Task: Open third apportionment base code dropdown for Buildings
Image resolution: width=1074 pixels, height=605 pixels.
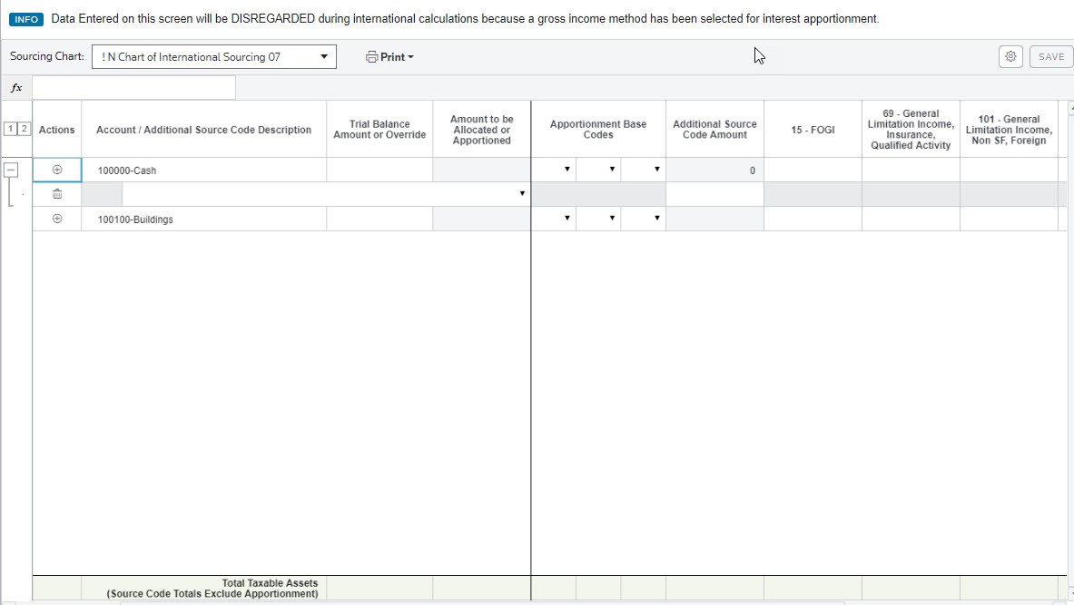Action: pyautogui.click(x=656, y=219)
